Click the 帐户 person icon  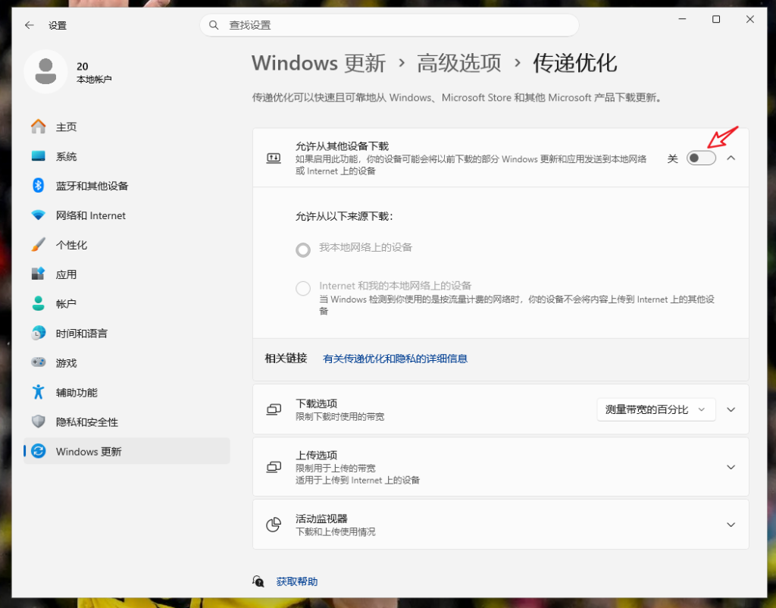[x=38, y=303]
